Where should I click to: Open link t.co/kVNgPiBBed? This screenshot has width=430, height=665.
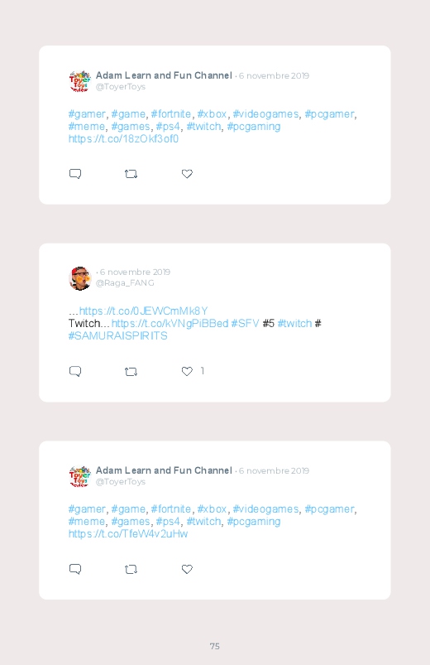(x=170, y=323)
